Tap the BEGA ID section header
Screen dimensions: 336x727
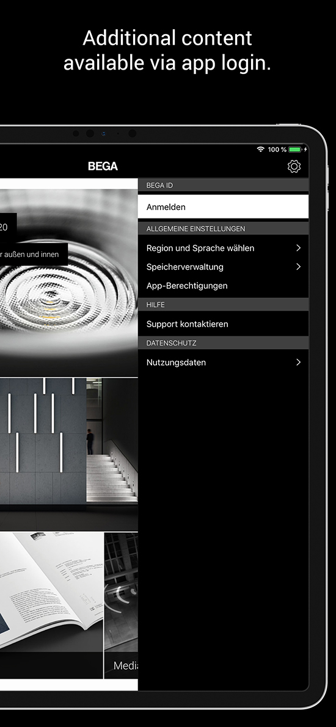[223, 185]
